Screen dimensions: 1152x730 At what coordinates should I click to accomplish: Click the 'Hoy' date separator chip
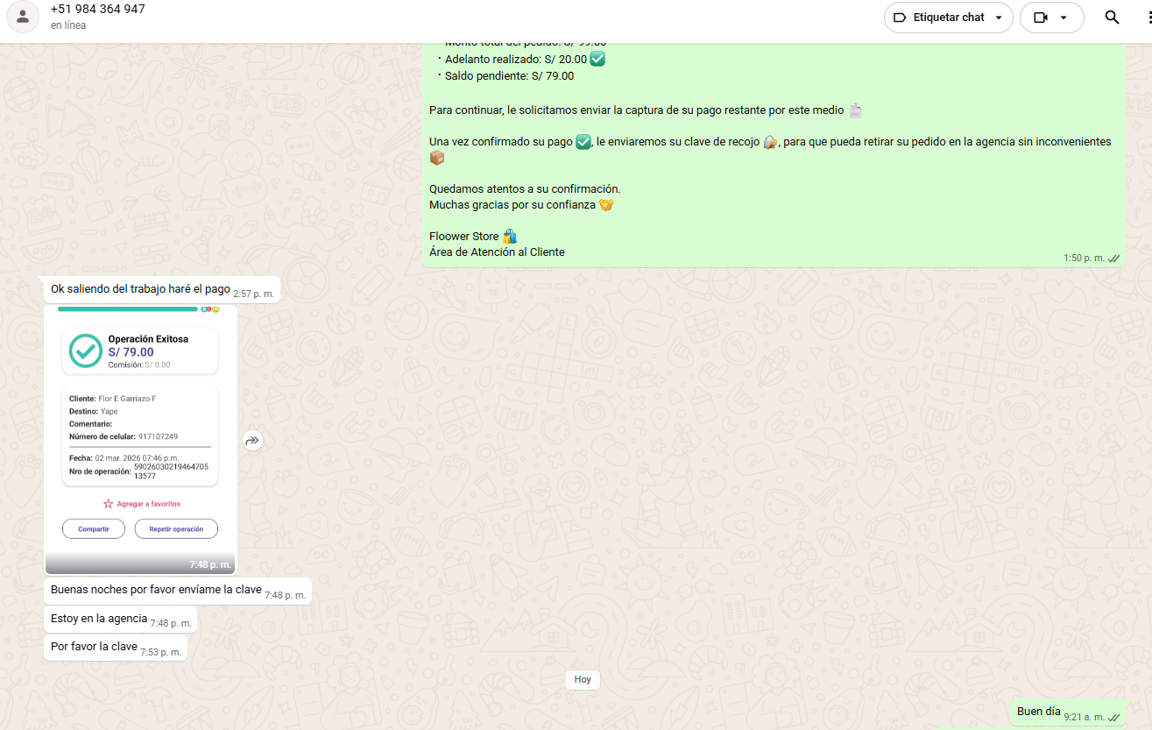pyautogui.click(x=583, y=679)
